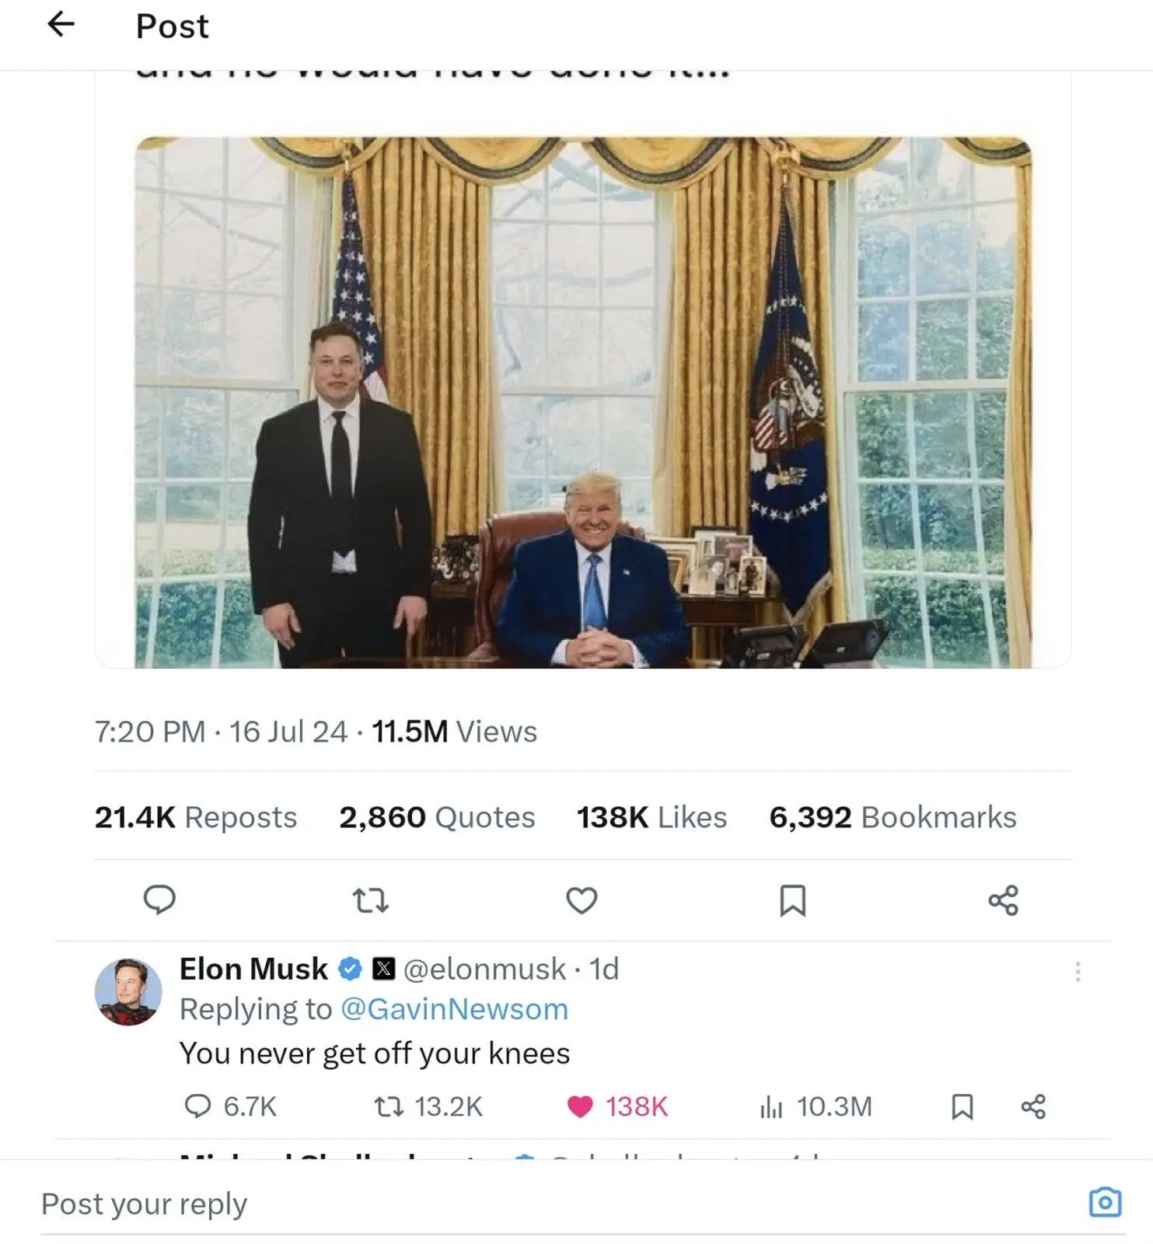Viewport: 1153px width, 1244px height.
Task: View the 6,392 Bookmarks count
Action: (893, 817)
